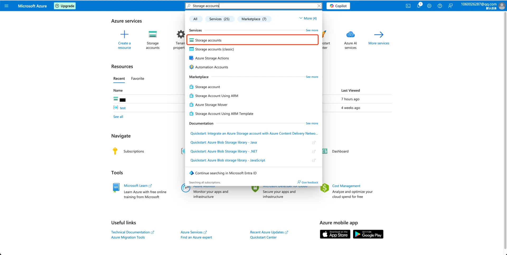Filter search results by Marketplace (7)
The image size is (507, 255).
[254, 19]
